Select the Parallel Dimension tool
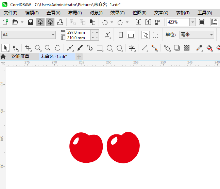The image size is (220, 189). [145, 48]
